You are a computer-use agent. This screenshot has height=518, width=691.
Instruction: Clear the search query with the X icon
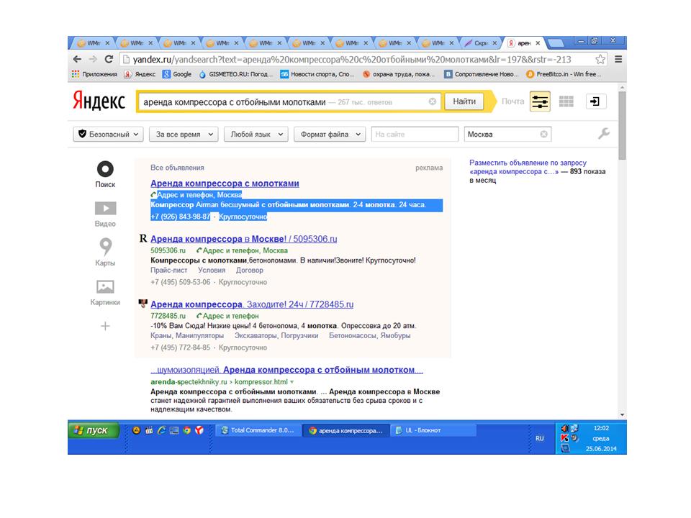click(x=433, y=101)
